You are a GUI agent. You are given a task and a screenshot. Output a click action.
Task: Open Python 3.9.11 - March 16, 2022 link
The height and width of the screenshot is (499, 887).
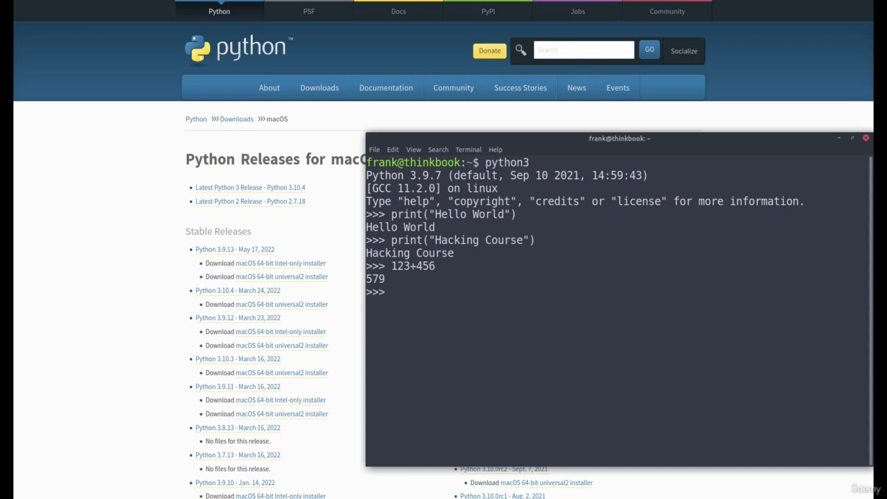point(238,387)
